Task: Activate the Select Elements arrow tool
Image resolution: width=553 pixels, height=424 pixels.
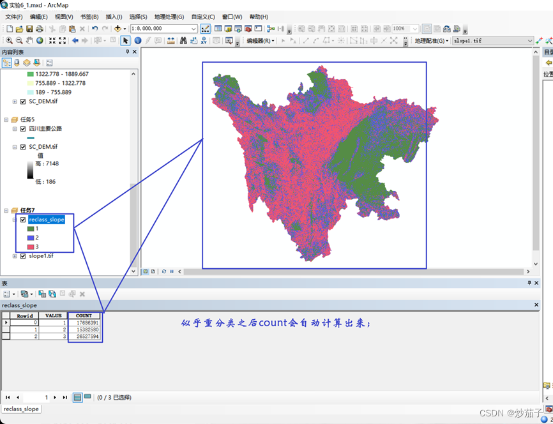Action: click(x=125, y=41)
